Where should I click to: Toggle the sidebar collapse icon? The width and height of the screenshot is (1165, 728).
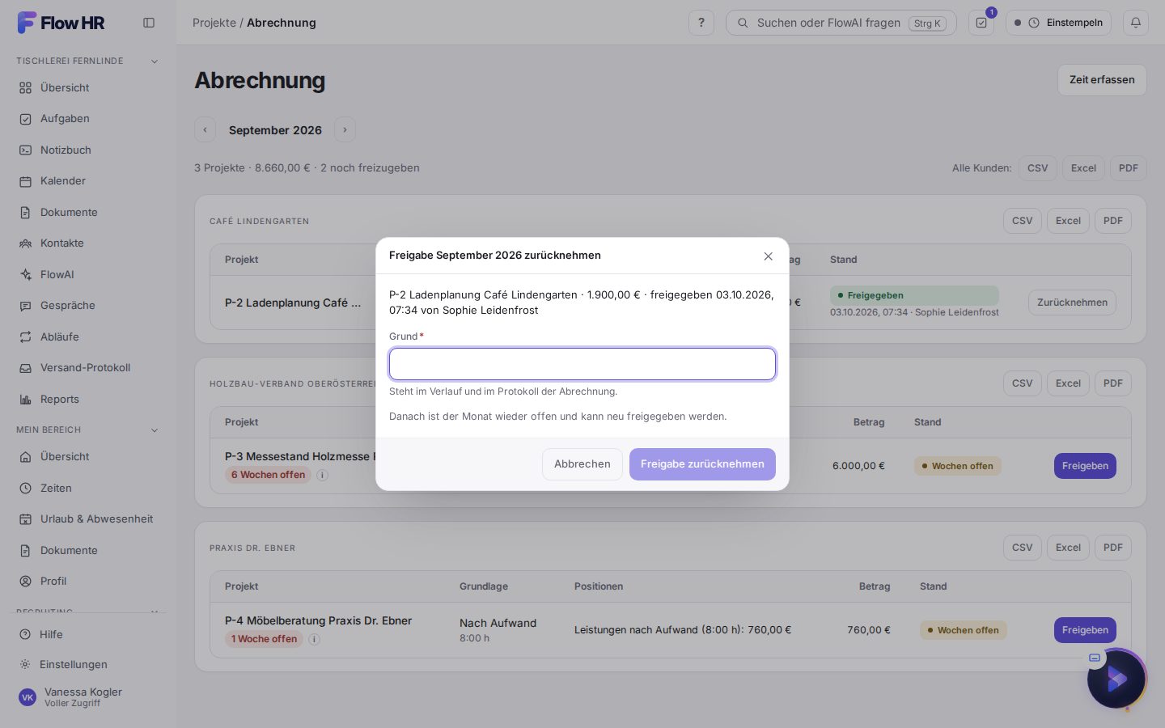click(x=149, y=23)
